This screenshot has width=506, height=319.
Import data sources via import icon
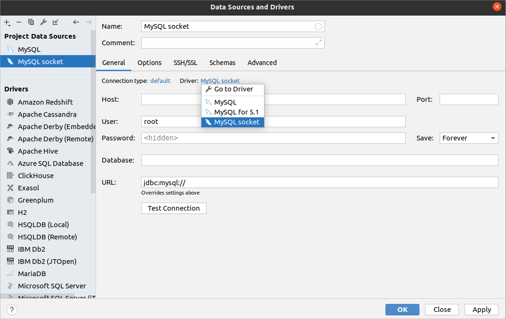point(55,22)
